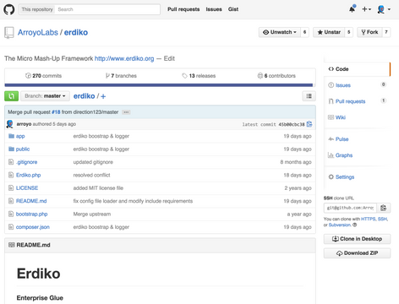Click the repository search field
Viewport: 399px width, 304px height.
tap(107, 9)
